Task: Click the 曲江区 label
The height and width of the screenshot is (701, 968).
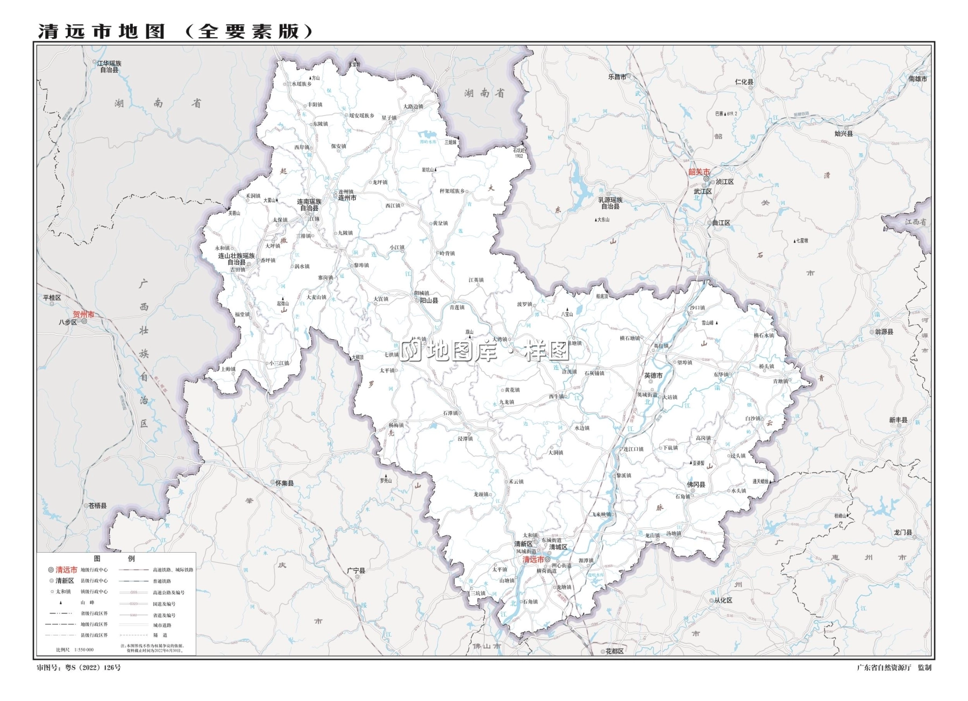Action: point(721,223)
